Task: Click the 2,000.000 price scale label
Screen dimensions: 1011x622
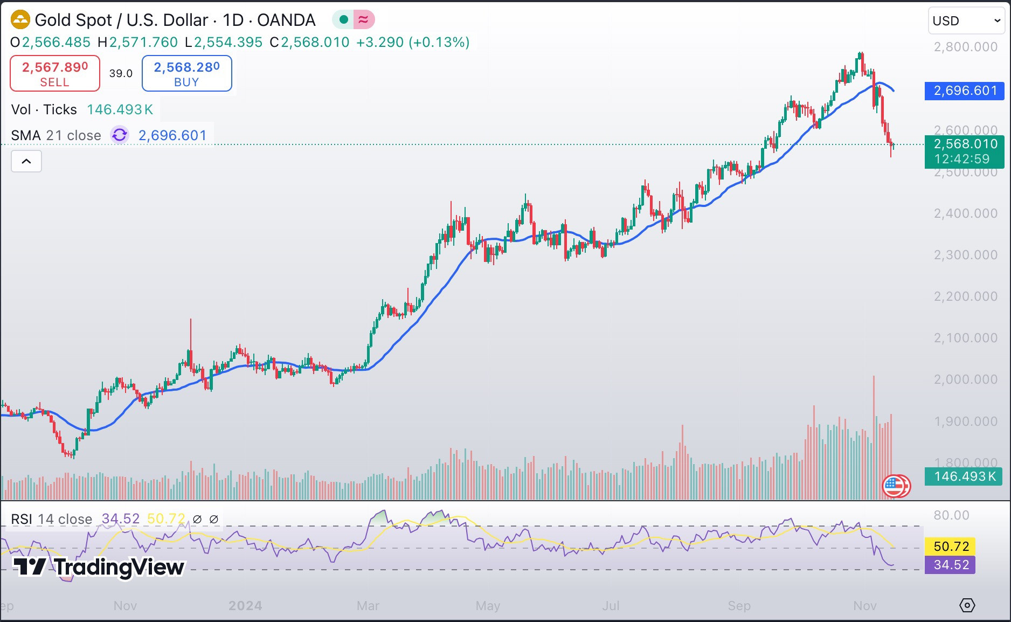Action: click(966, 379)
